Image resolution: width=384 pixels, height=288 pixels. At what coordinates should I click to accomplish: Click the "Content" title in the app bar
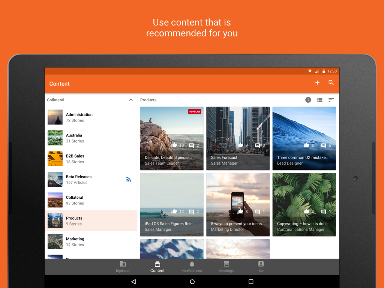tap(60, 84)
